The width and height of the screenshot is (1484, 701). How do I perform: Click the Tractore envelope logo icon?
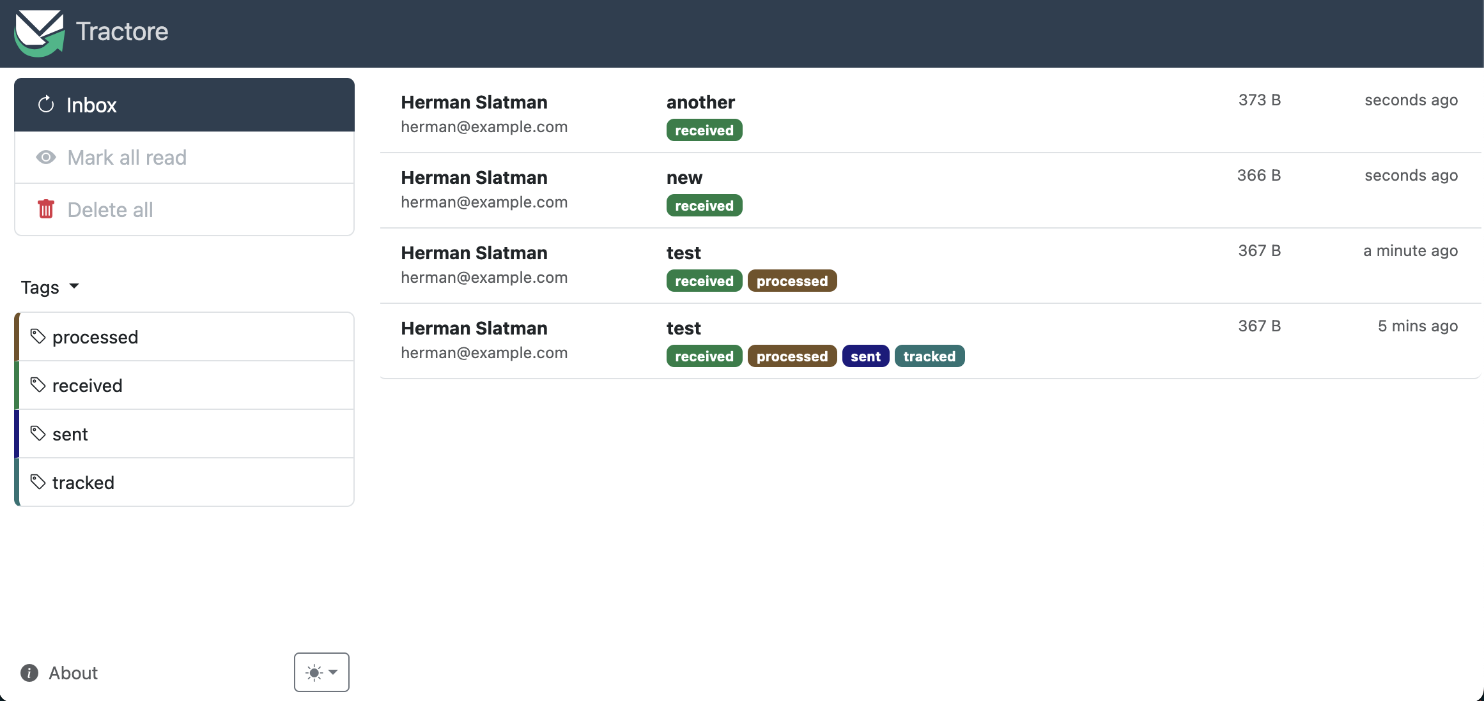tap(40, 33)
